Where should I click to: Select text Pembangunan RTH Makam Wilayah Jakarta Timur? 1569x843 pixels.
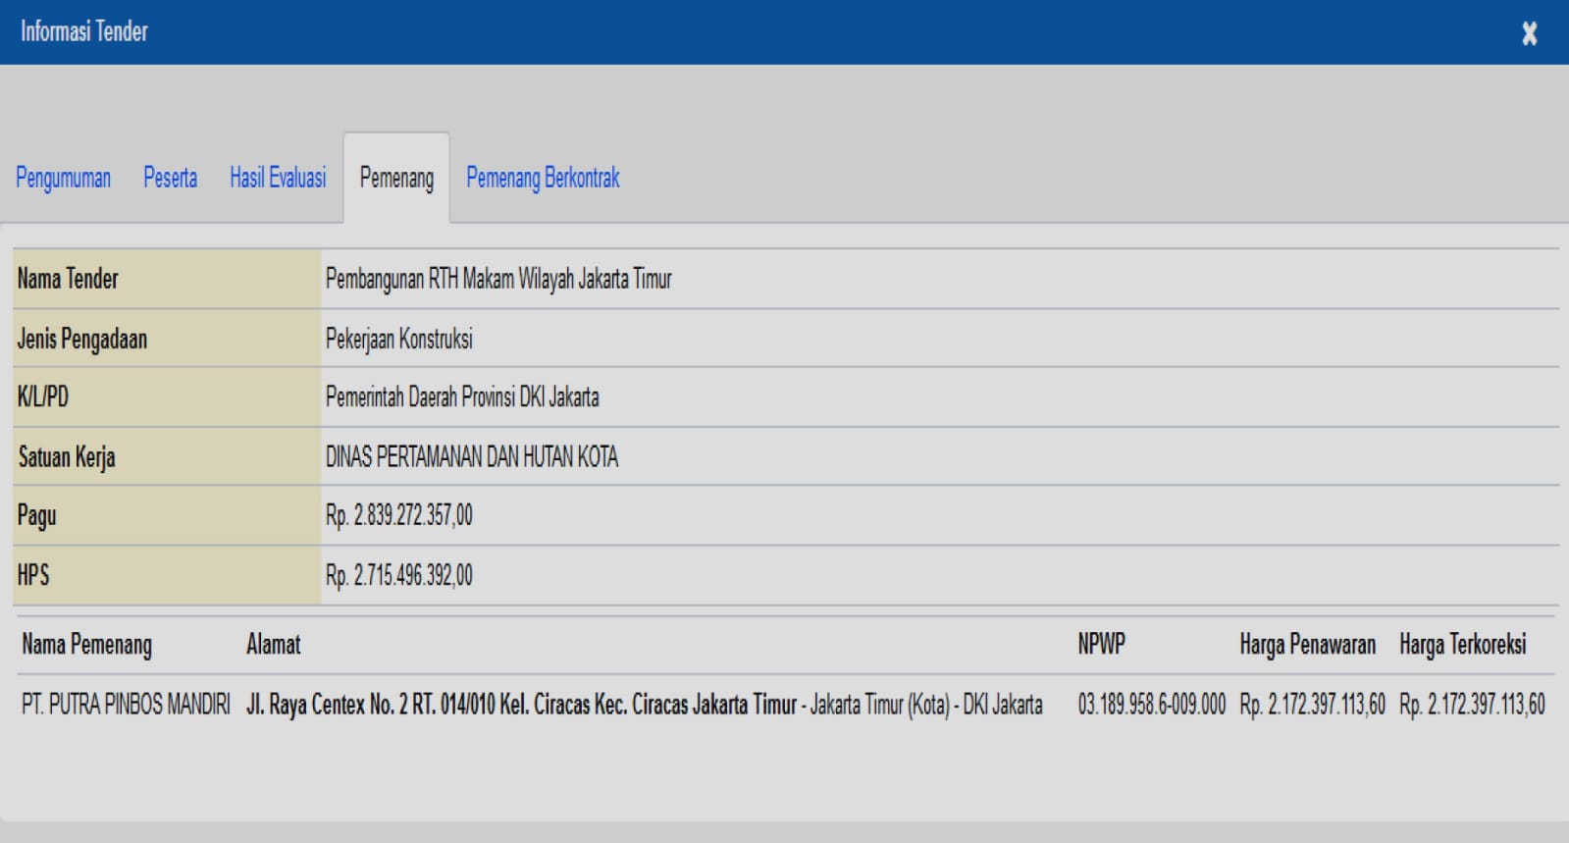498,279
